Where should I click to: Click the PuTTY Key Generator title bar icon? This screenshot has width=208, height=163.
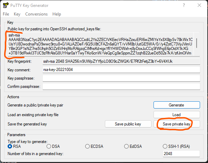tap(6, 6)
